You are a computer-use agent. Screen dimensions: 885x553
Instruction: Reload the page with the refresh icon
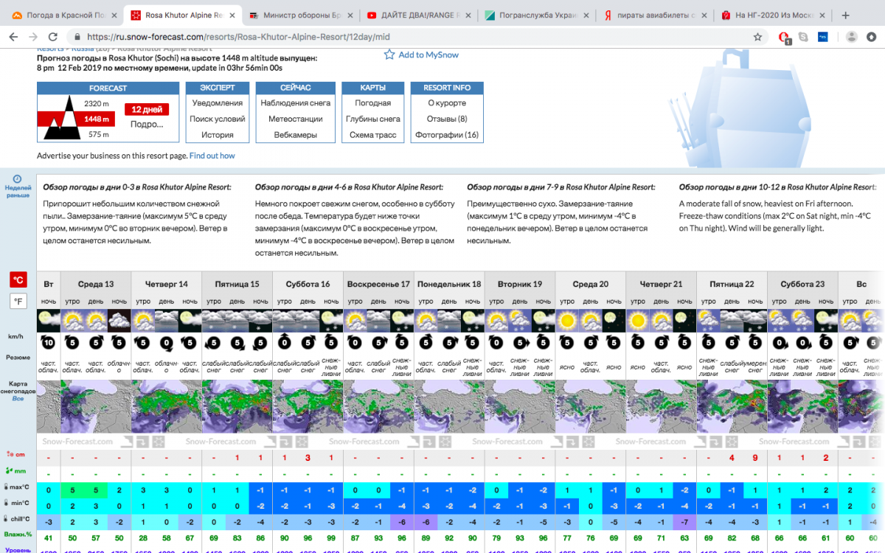[53, 36]
